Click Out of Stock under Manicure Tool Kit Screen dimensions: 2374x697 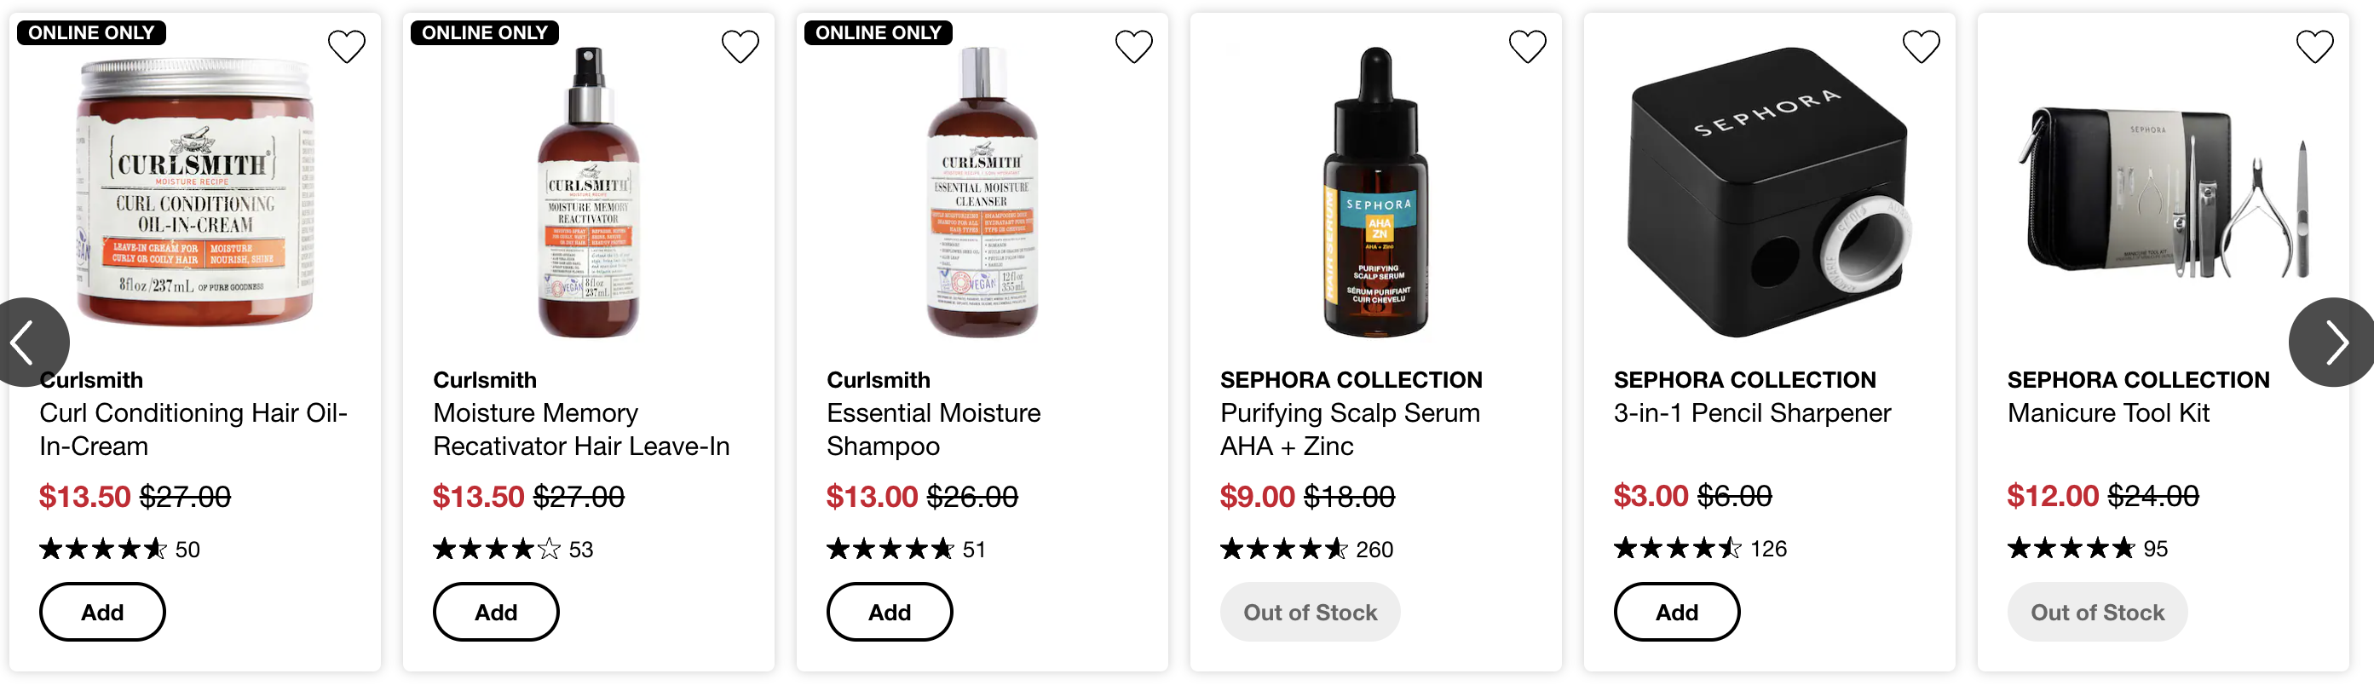pos(2096,612)
